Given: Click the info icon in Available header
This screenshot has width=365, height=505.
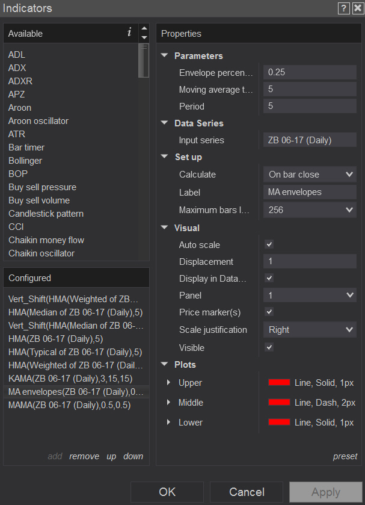Looking at the screenshot, I should (x=129, y=33).
